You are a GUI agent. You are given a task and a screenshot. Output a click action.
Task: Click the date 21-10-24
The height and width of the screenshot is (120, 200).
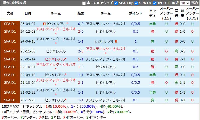28,83
